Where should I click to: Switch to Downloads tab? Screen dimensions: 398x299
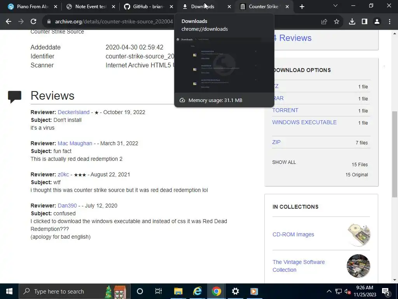tap(202, 7)
